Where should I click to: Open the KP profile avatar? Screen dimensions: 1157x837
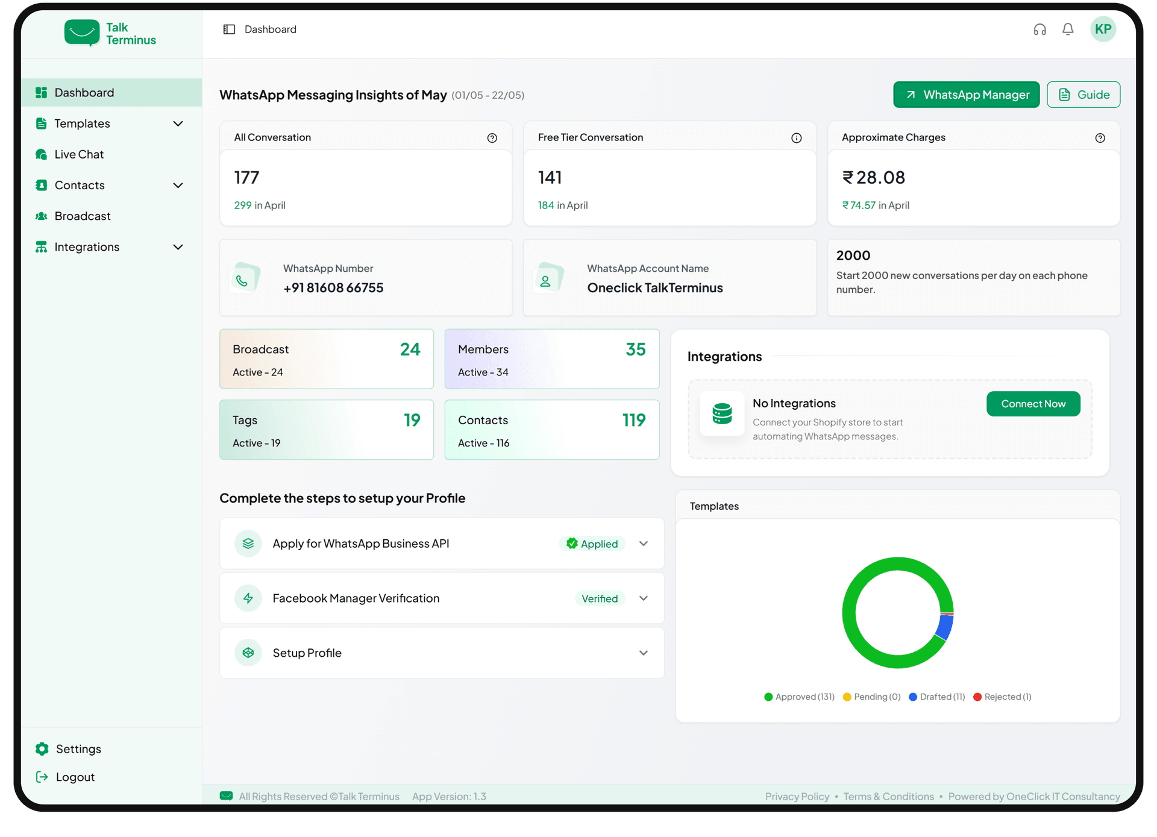tap(1103, 29)
